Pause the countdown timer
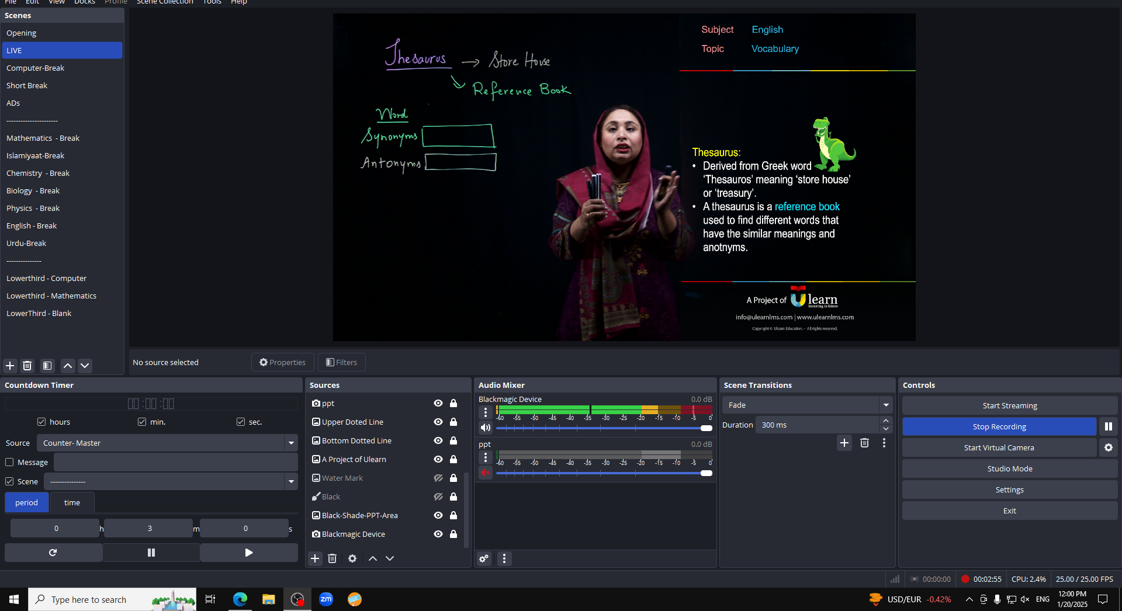 151,553
